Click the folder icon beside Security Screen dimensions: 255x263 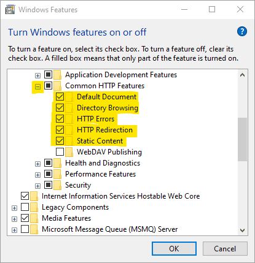point(58,185)
